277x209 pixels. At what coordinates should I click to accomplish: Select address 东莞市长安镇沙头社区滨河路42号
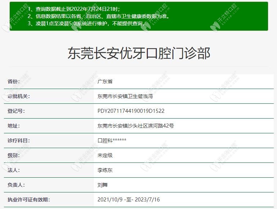click(x=136, y=126)
